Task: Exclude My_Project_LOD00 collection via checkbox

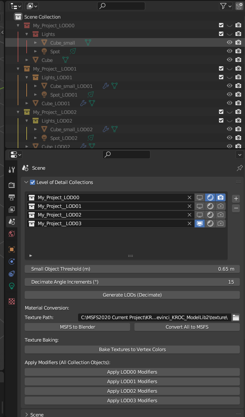Action: tap(221, 25)
